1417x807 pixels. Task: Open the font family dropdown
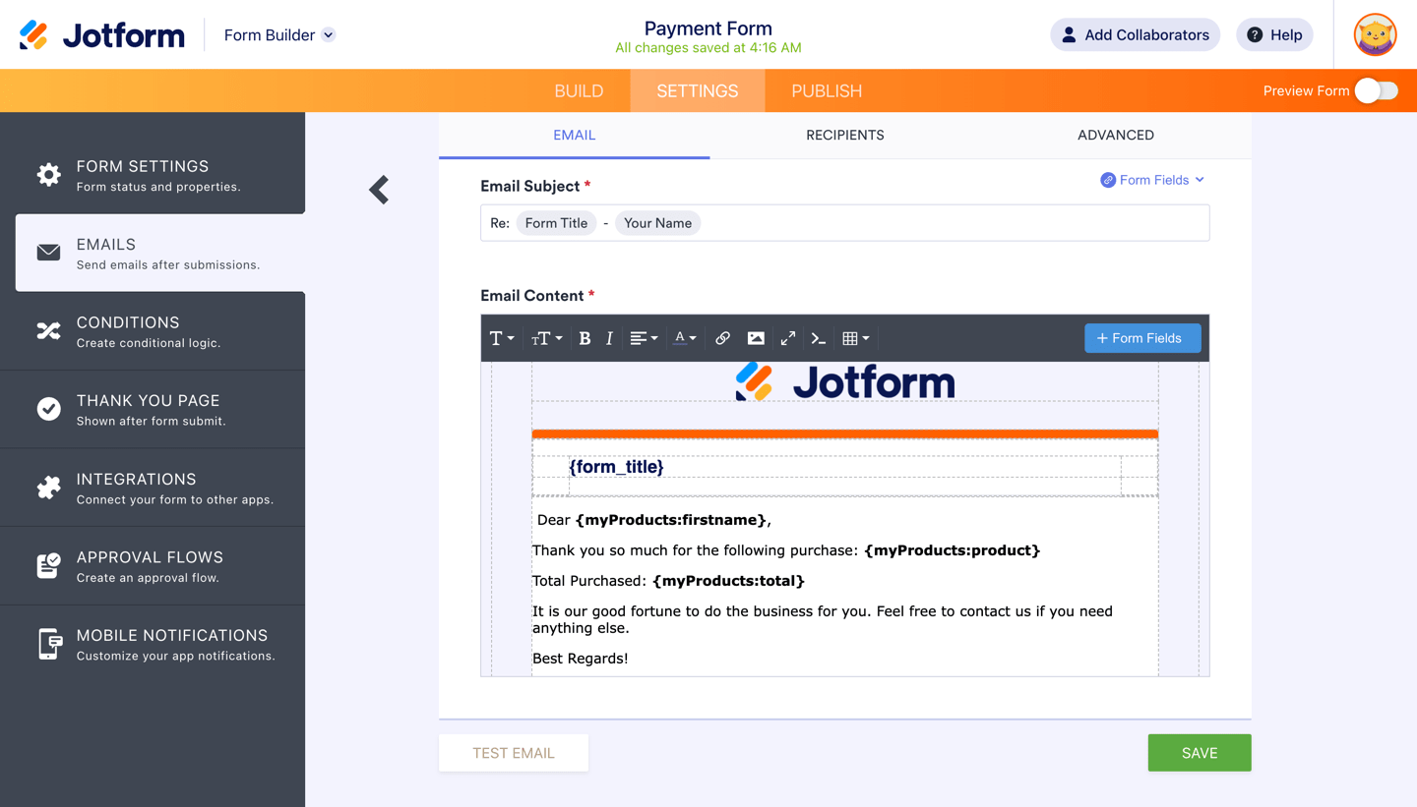click(x=502, y=338)
